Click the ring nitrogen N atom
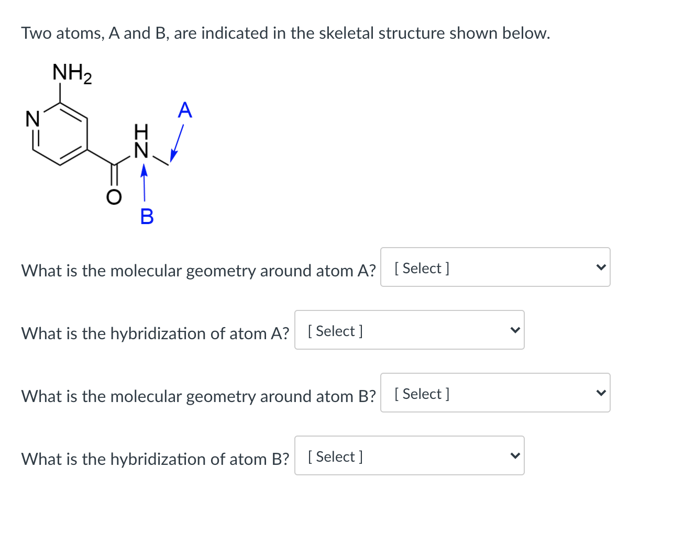 click(x=32, y=117)
